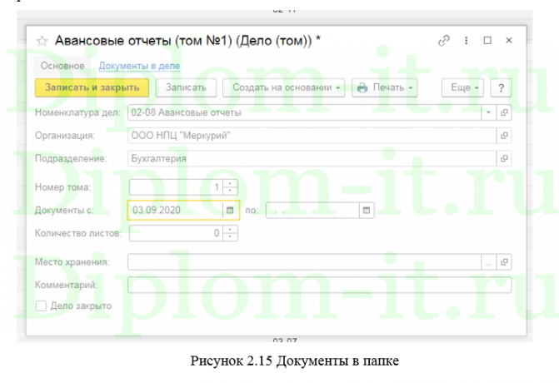This screenshot has height=383, width=559.
Task: Increase Количество листов with up arrow
Action: coord(230,230)
